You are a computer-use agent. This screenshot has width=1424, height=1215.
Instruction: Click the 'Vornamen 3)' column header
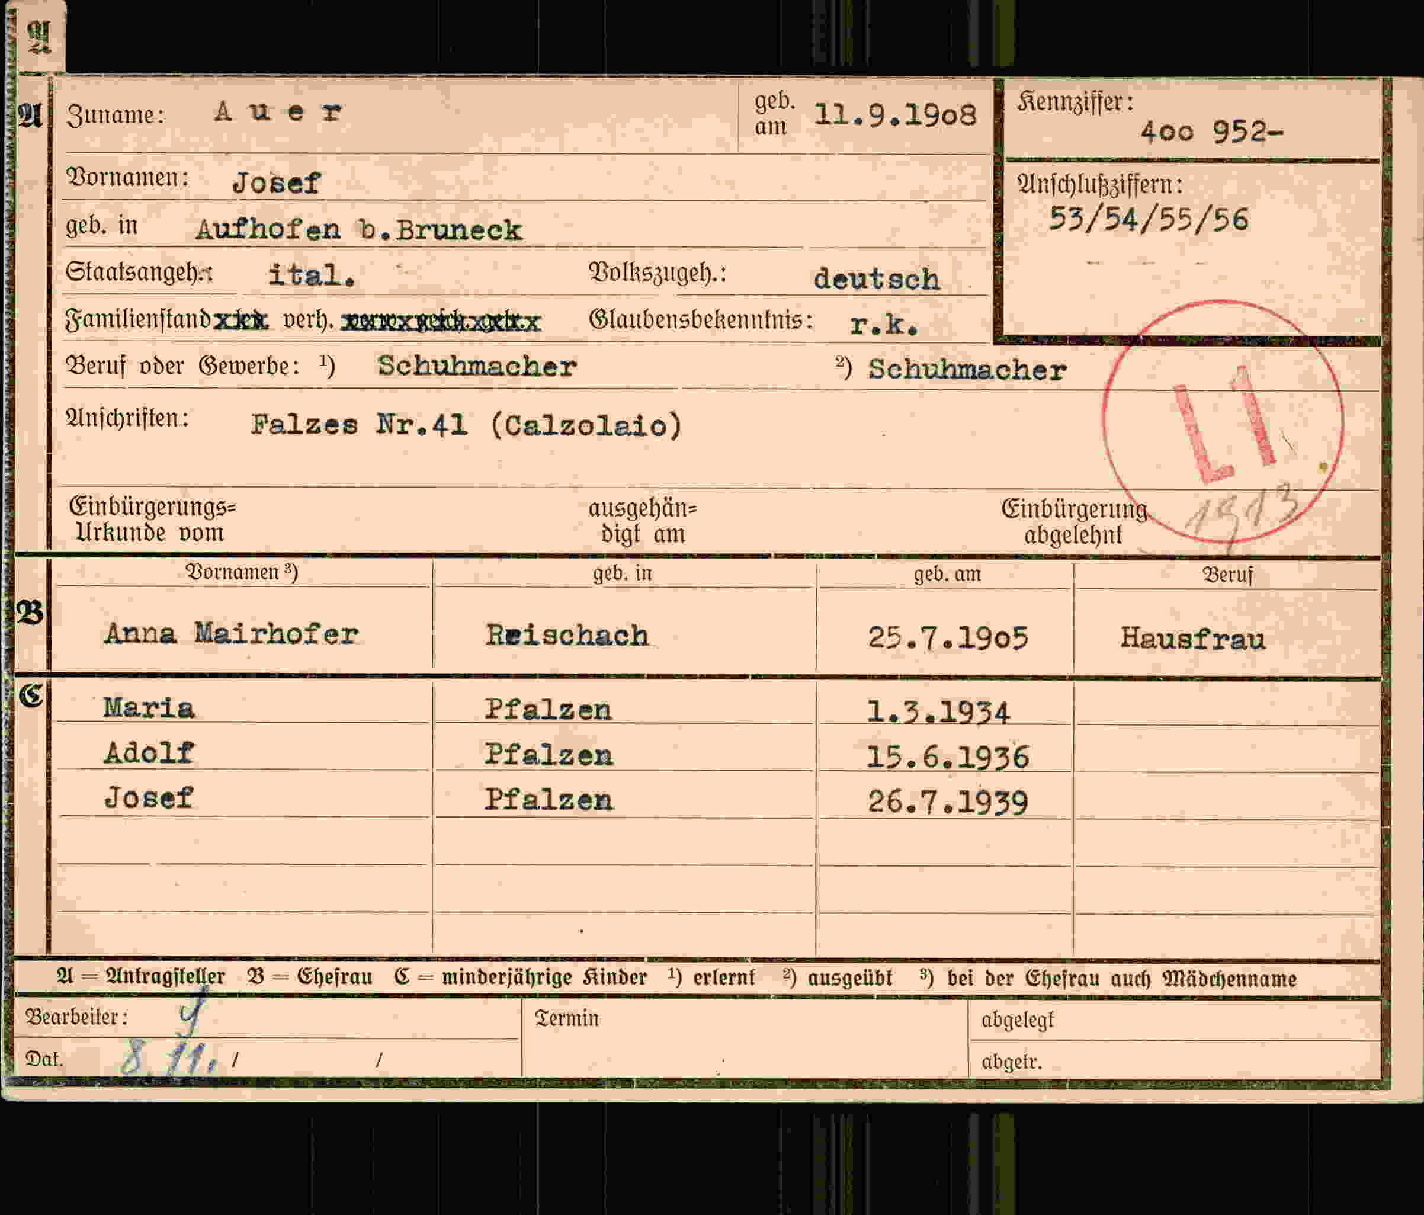tap(242, 572)
